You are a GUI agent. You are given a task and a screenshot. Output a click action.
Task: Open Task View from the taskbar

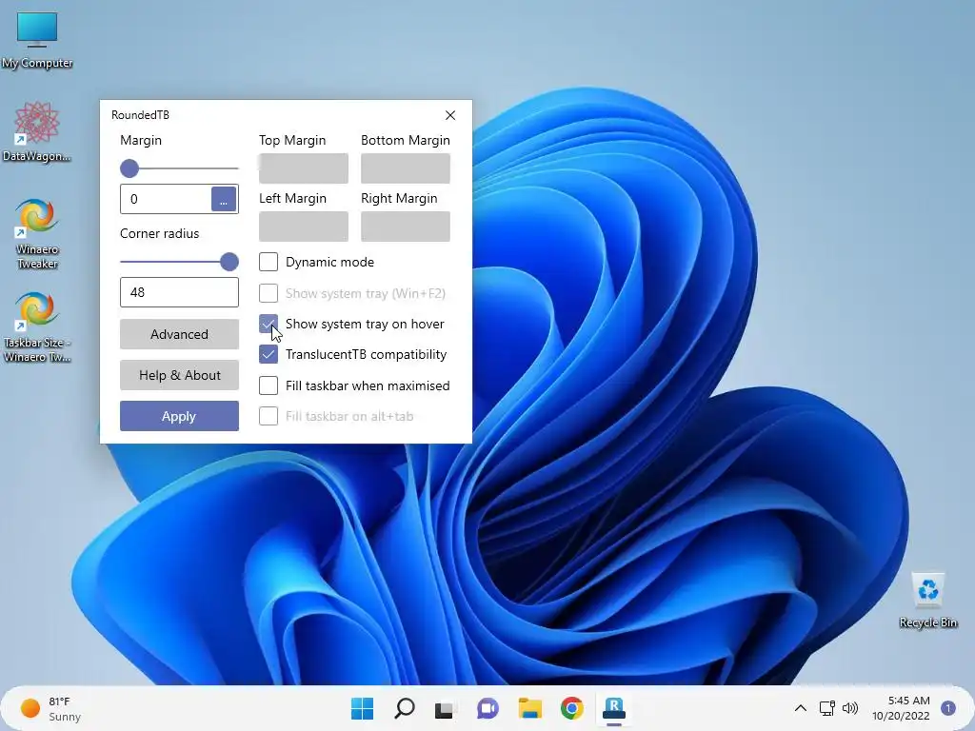pyautogui.click(x=446, y=708)
